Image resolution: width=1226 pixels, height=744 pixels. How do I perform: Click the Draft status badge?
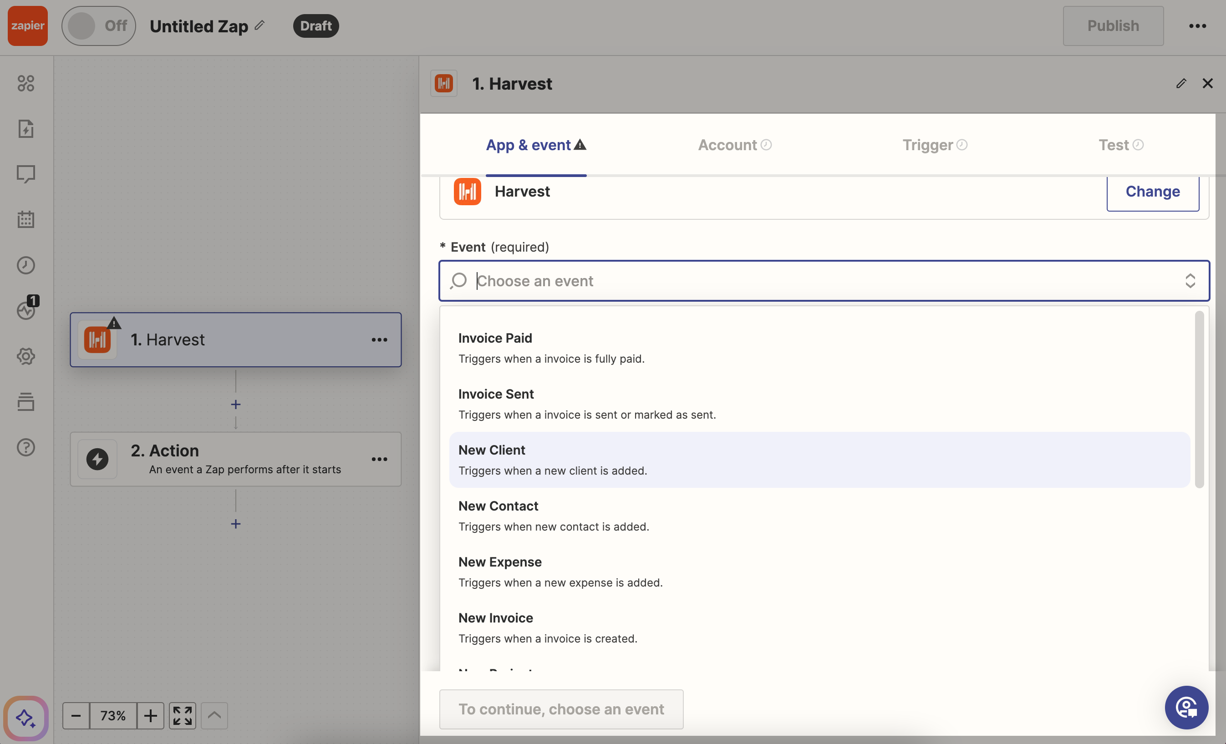point(316,26)
